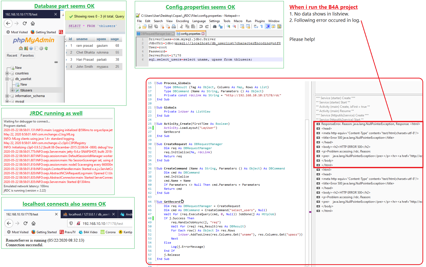The width and height of the screenshot is (426, 267).
Task: Reload the page in phpMyAdmin browser window
Action: 25,23
